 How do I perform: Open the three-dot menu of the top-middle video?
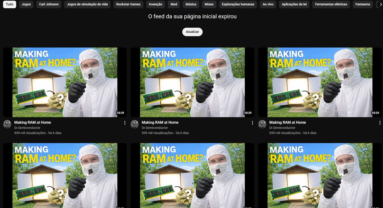pyautogui.click(x=252, y=123)
